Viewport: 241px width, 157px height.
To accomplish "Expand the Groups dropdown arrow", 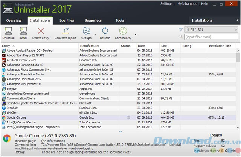I will (96, 34).
